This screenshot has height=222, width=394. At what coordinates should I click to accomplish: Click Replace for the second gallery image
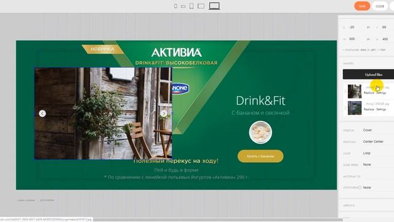pyautogui.click(x=369, y=110)
